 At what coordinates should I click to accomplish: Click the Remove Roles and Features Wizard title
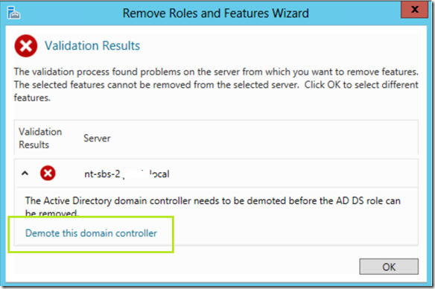point(215,13)
